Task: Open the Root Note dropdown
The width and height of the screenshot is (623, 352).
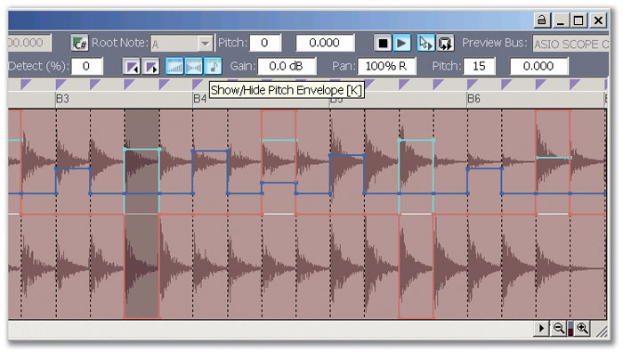Action: (205, 44)
